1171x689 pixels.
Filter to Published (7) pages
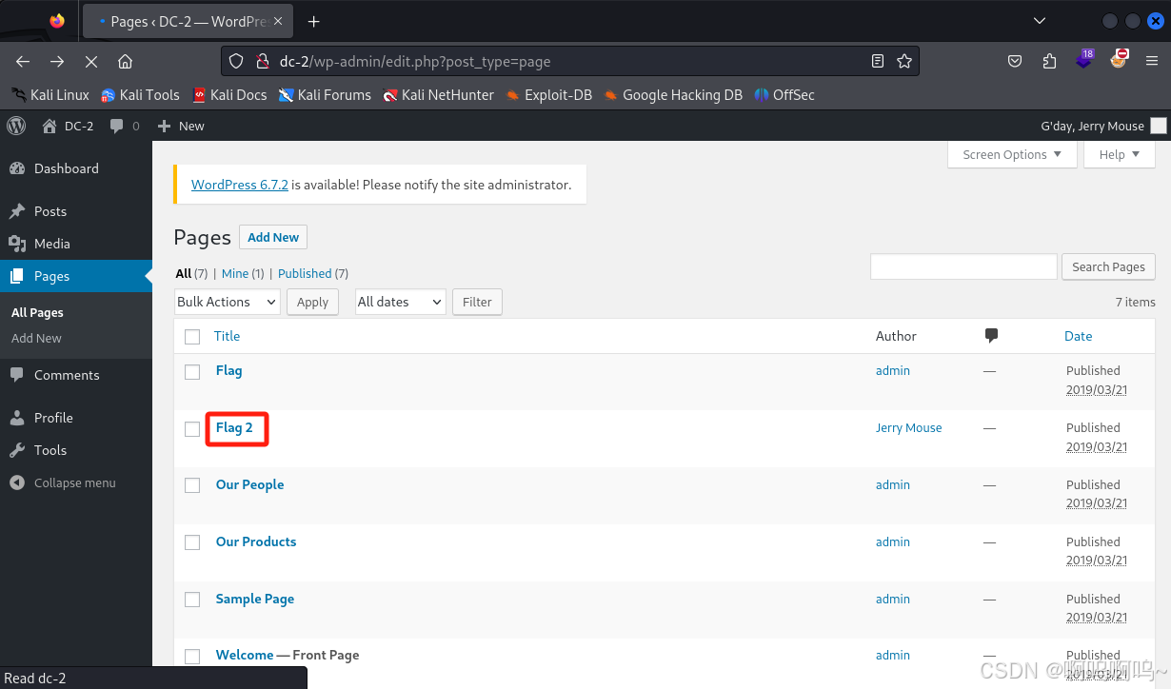[x=313, y=273]
